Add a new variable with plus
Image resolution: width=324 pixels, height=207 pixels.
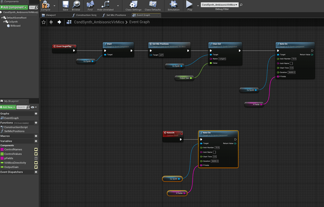[x=36, y=141]
